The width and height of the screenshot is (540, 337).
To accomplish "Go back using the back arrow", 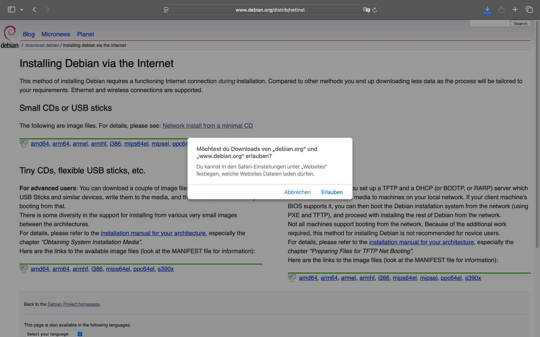I will tap(35, 10).
